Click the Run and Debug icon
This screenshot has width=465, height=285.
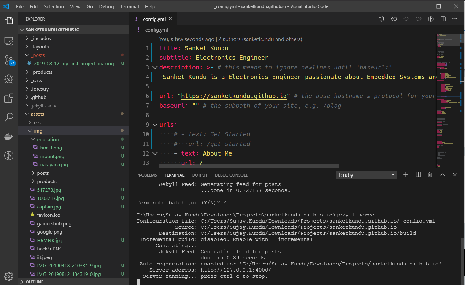[9, 79]
